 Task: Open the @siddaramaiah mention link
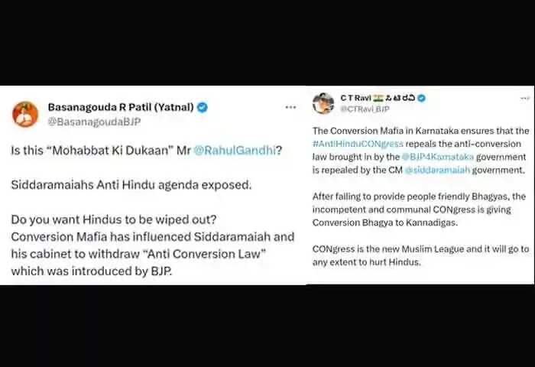click(437, 170)
